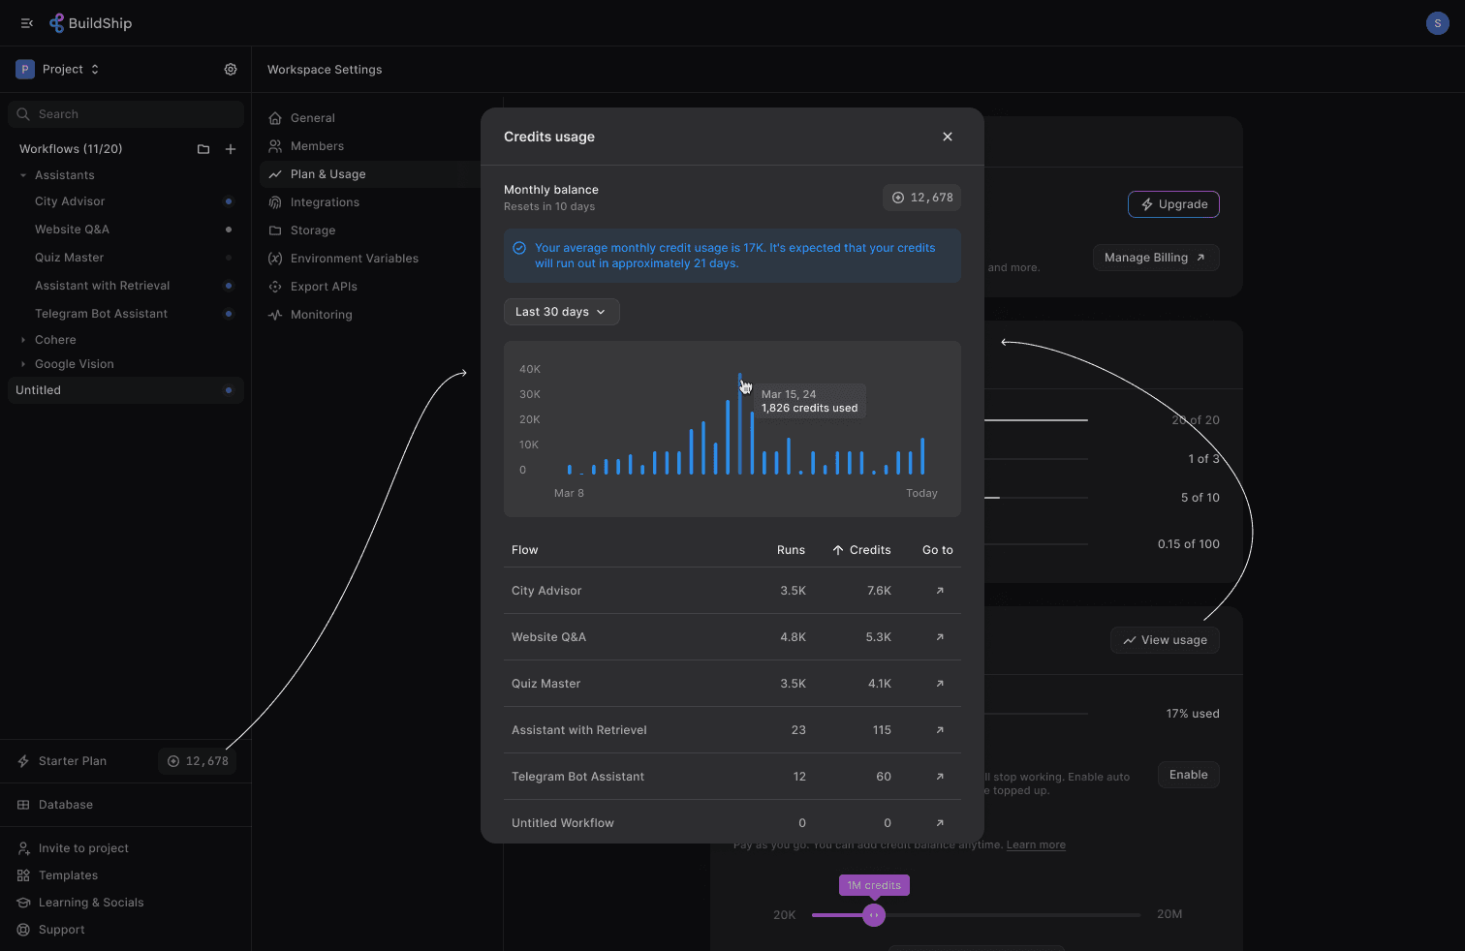This screenshot has width=1465, height=951.
Task: Click the Starter Plan lightning icon
Action: pyautogui.click(x=23, y=761)
